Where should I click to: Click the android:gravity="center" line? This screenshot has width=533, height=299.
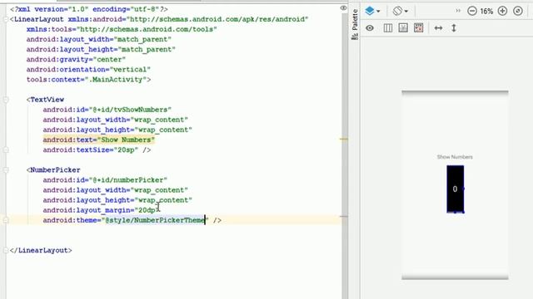pyautogui.click(x=76, y=60)
